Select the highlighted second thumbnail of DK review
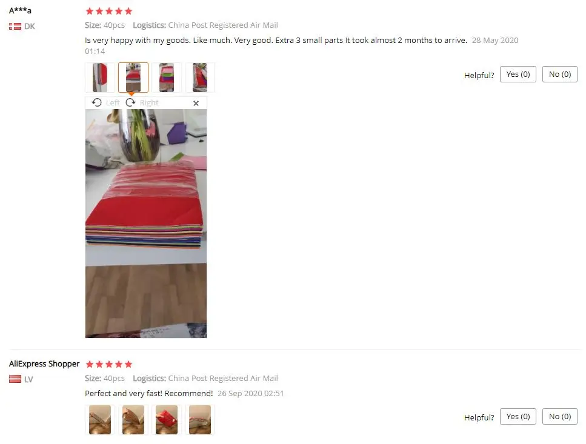 [x=133, y=78]
